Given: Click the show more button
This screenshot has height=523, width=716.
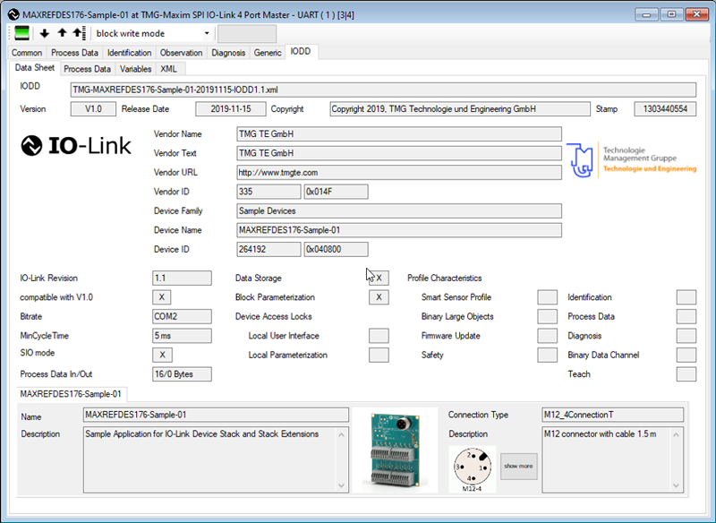Looking at the screenshot, I should pyautogui.click(x=519, y=466).
